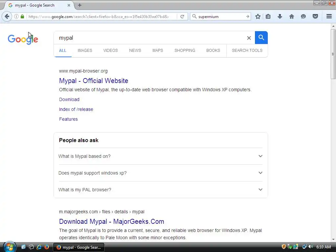This screenshot has height=252, width=336.
Task: Open a new tab with plus button
Action: click(80, 5)
